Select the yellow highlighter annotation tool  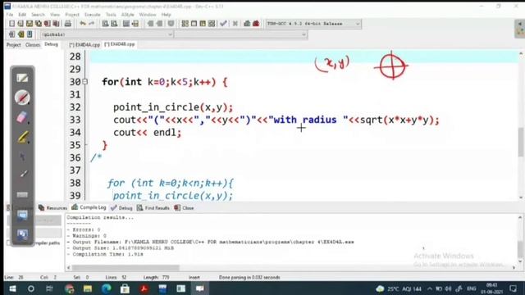[x=22, y=137]
